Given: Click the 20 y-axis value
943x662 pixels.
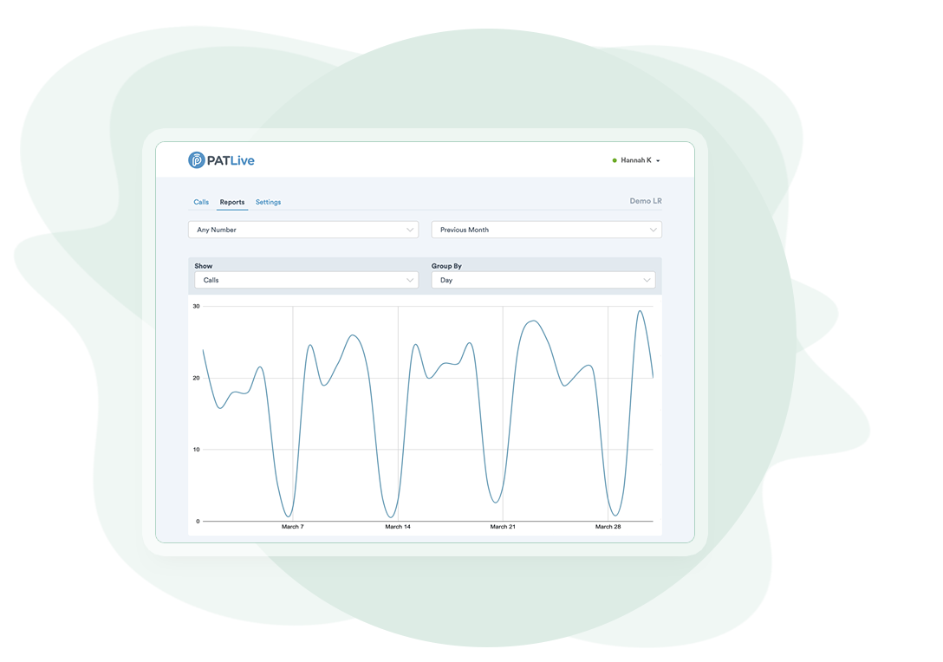Looking at the screenshot, I should click(196, 378).
